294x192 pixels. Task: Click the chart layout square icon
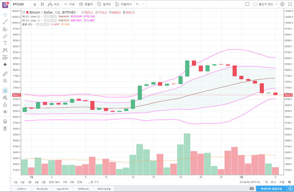[x=247, y=4]
